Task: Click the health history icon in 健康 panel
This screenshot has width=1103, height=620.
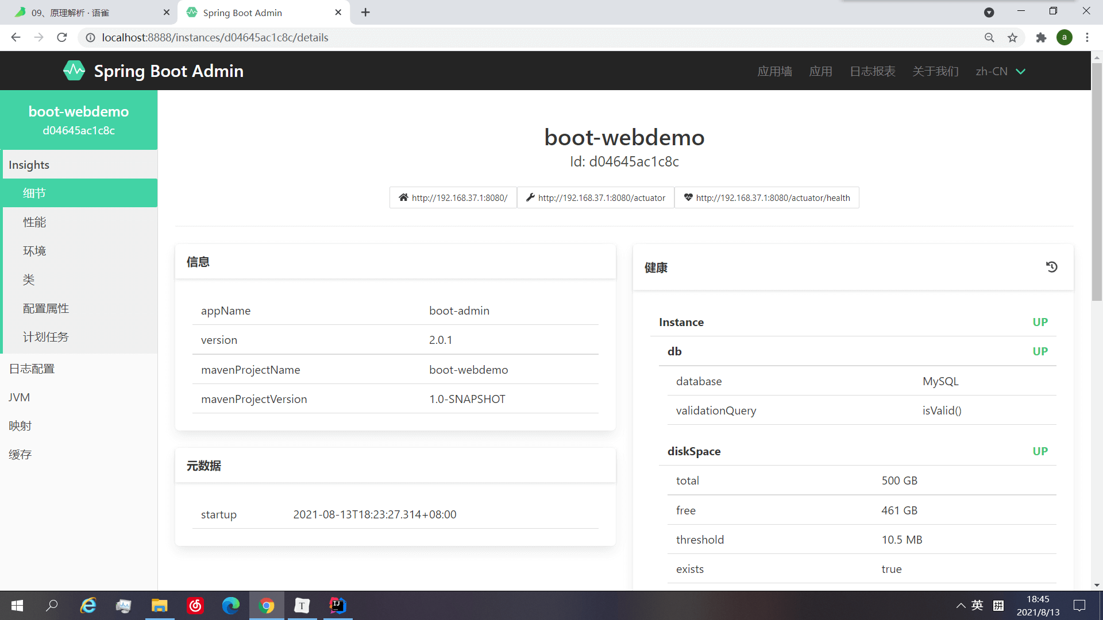Action: (1051, 267)
